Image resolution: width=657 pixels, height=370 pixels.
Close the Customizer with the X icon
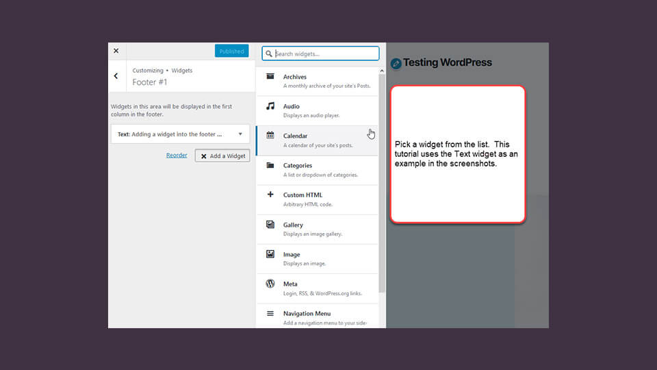pos(116,51)
